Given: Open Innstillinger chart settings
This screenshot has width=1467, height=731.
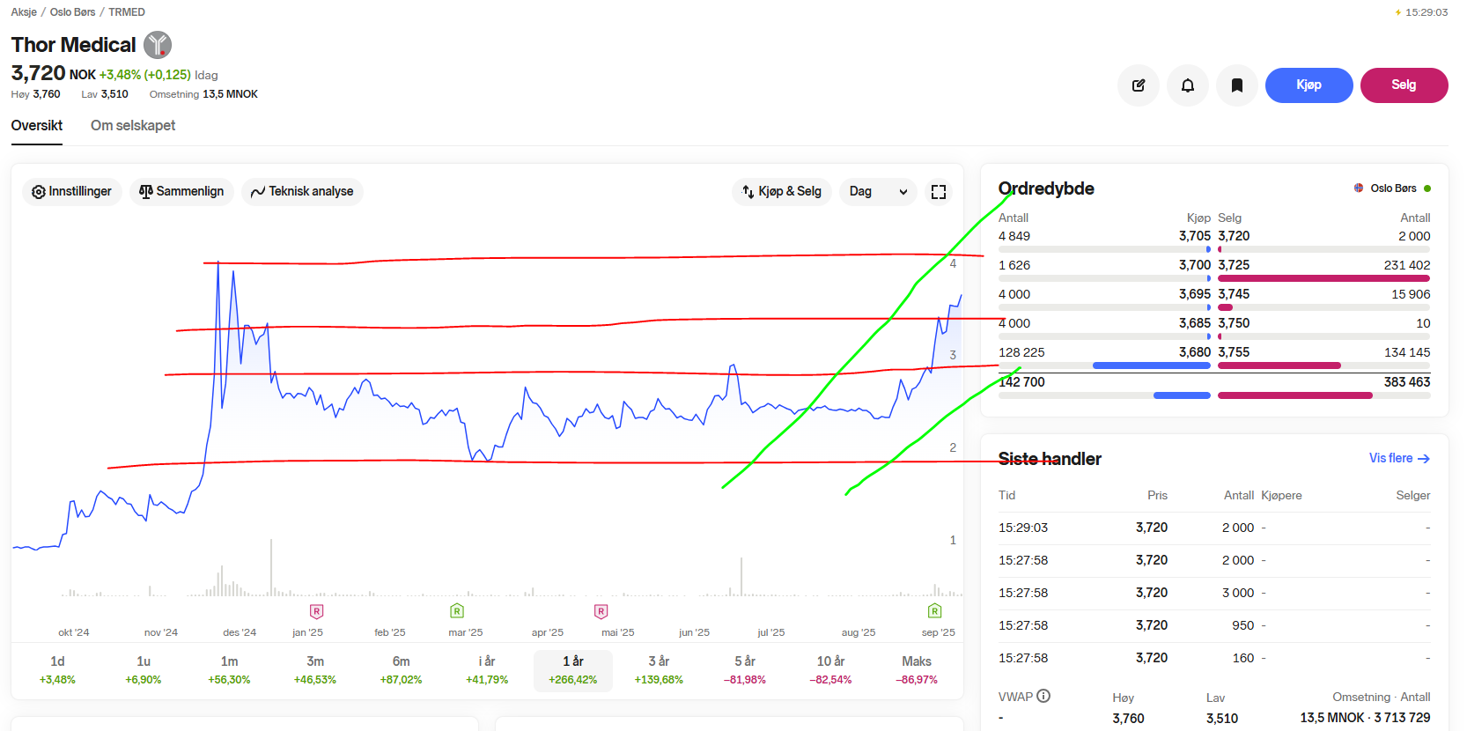Looking at the screenshot, I should tap(72, 192).
